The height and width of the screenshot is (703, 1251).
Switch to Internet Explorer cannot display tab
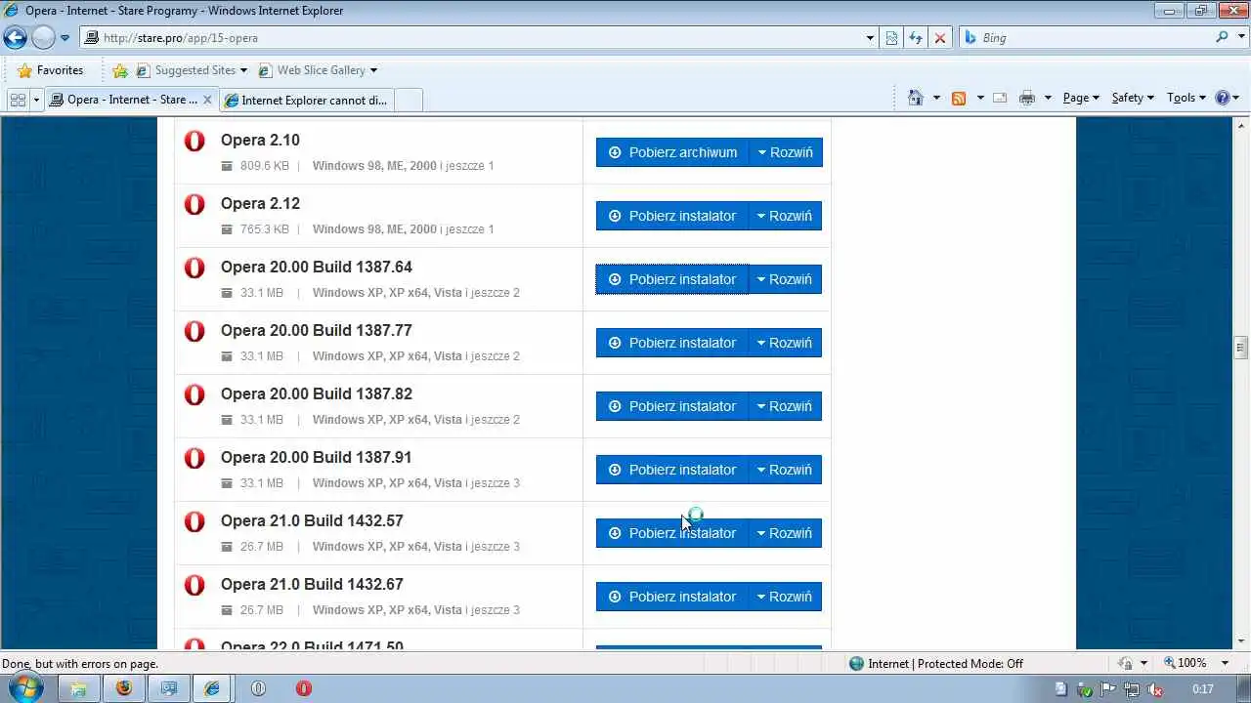306,100
